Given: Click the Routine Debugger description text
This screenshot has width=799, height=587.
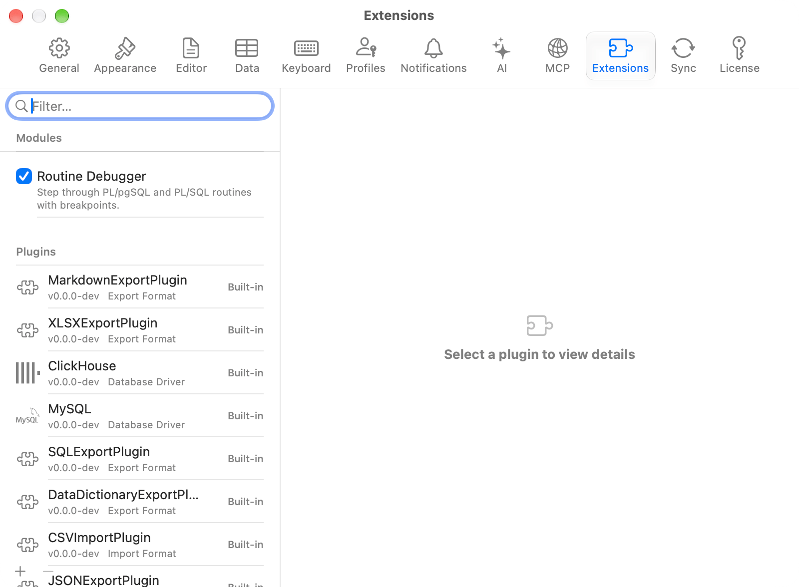Looking at the screenshot, I should point(144,199).
